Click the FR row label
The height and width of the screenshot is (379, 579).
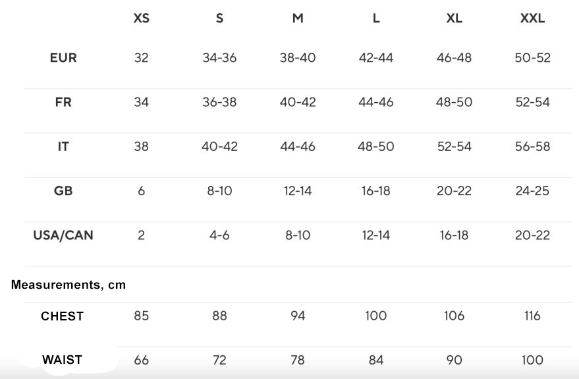[x=63, y=102]
